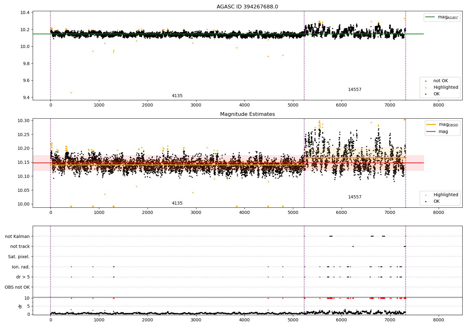This screenshot has height=327, width=467.
Task: Click the 'dr > 5' row label
Action: (23, 277)
